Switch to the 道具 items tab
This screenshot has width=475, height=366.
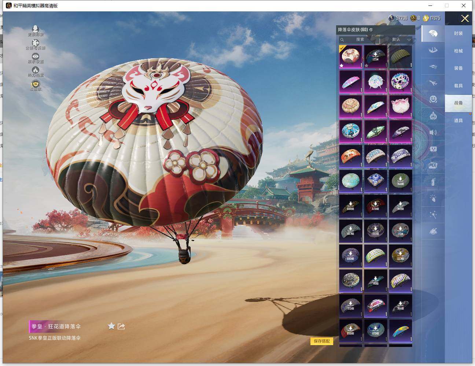(458, 121)
